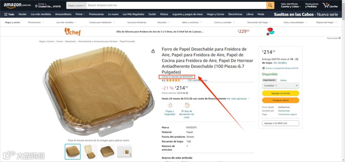Click the delivery location pin icon
Image resolution: width=345 pixels, height=162 pixels.
pos(36,6)
